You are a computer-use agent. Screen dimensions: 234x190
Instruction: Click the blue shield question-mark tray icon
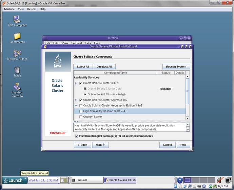coord(180,180)
